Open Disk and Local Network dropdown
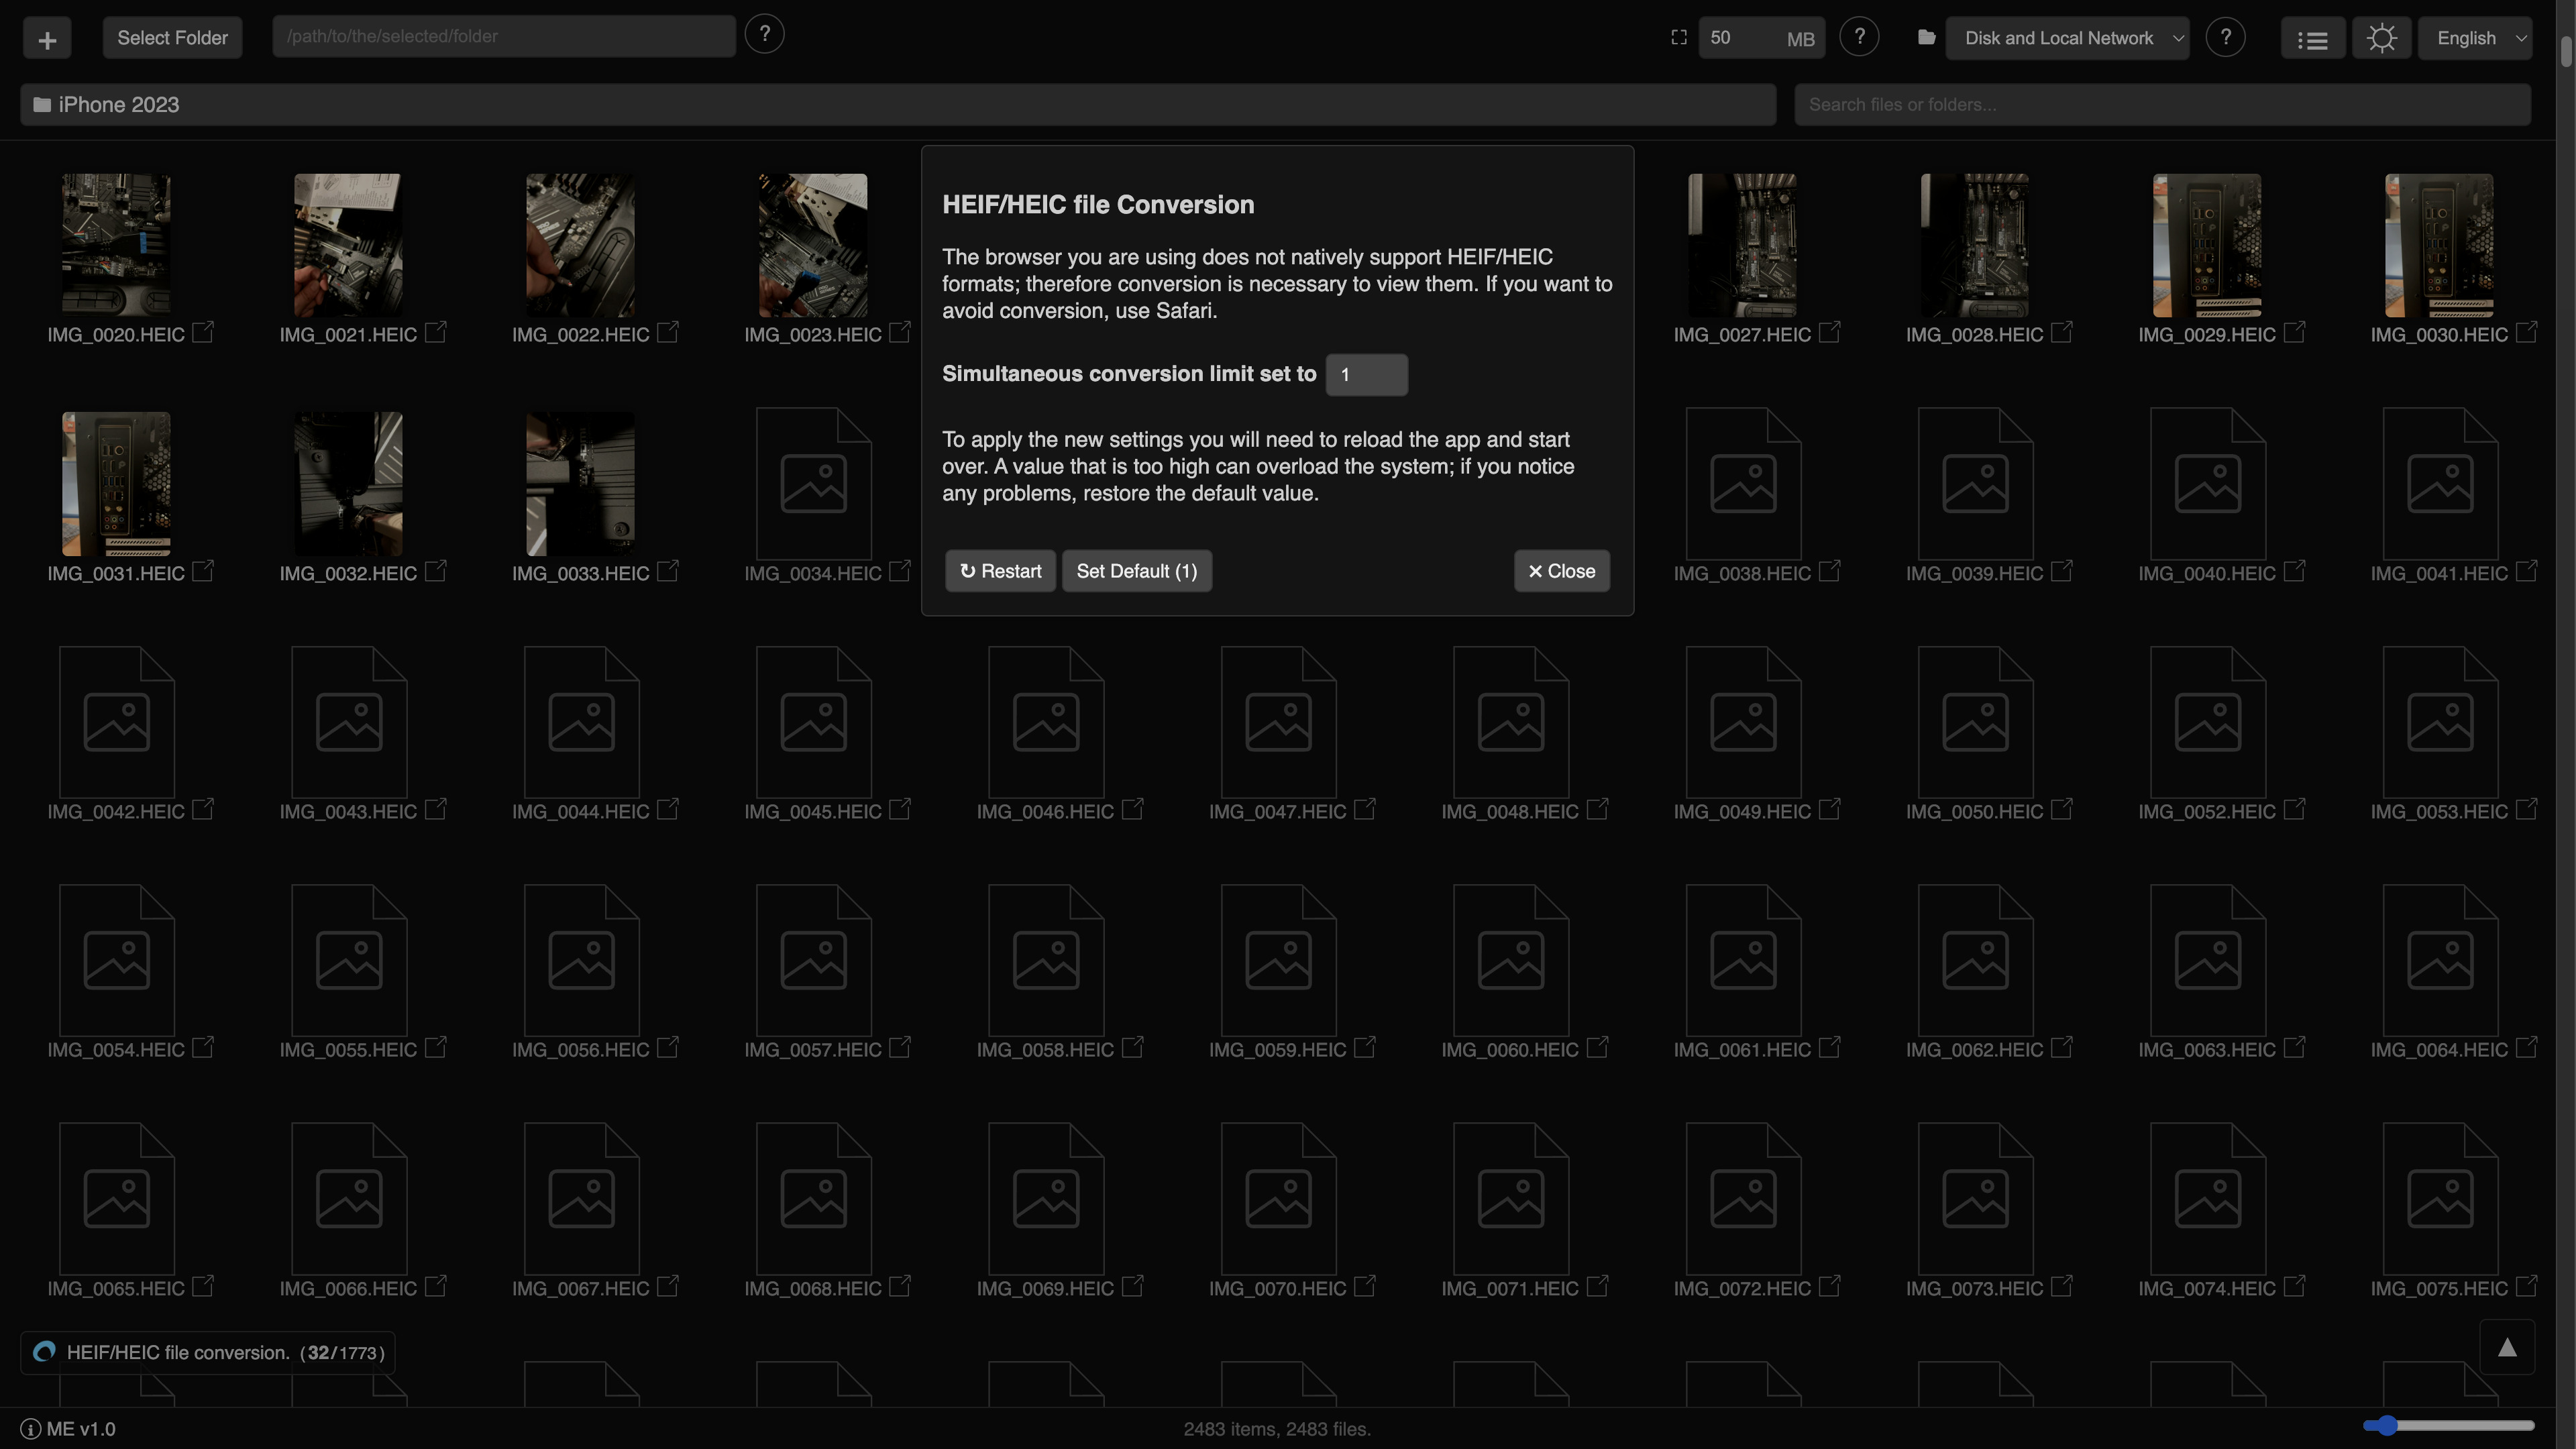Viewport: 2576px width, 1449px height. tap(2067, 38)
